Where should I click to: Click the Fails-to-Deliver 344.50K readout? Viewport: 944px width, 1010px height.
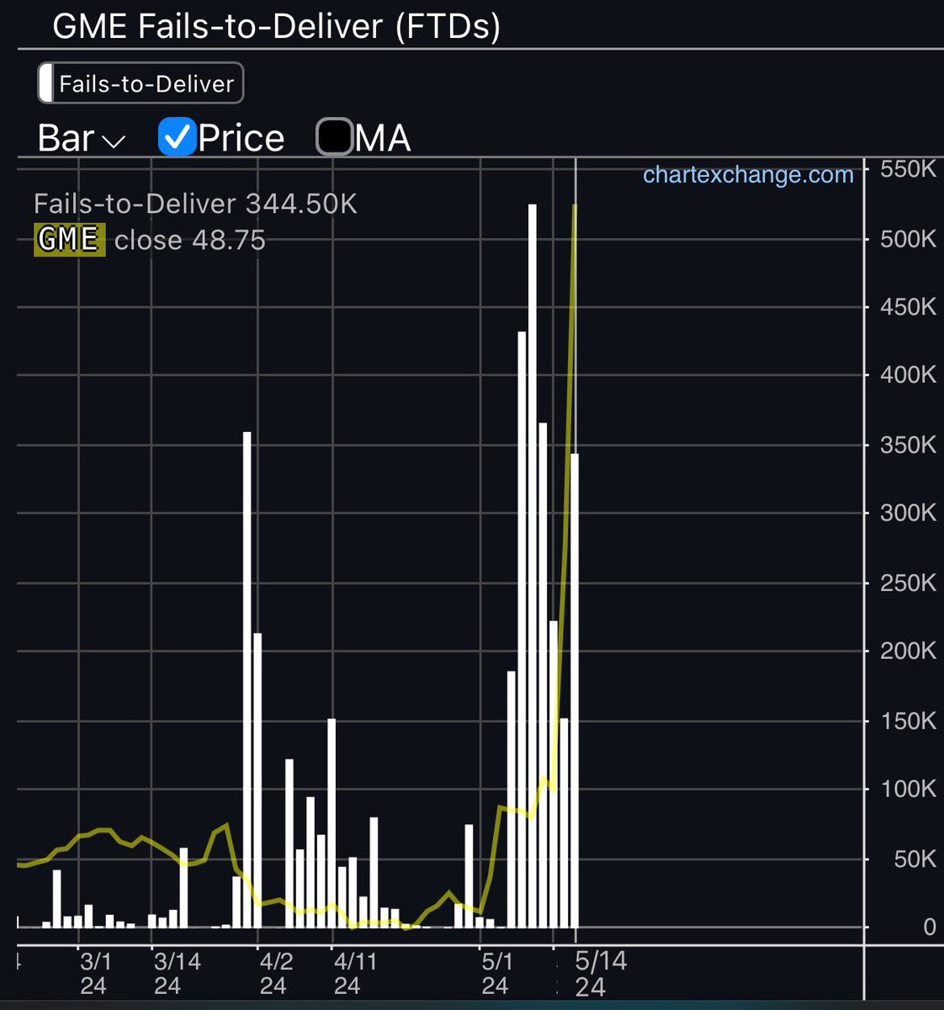click(195, 204)
